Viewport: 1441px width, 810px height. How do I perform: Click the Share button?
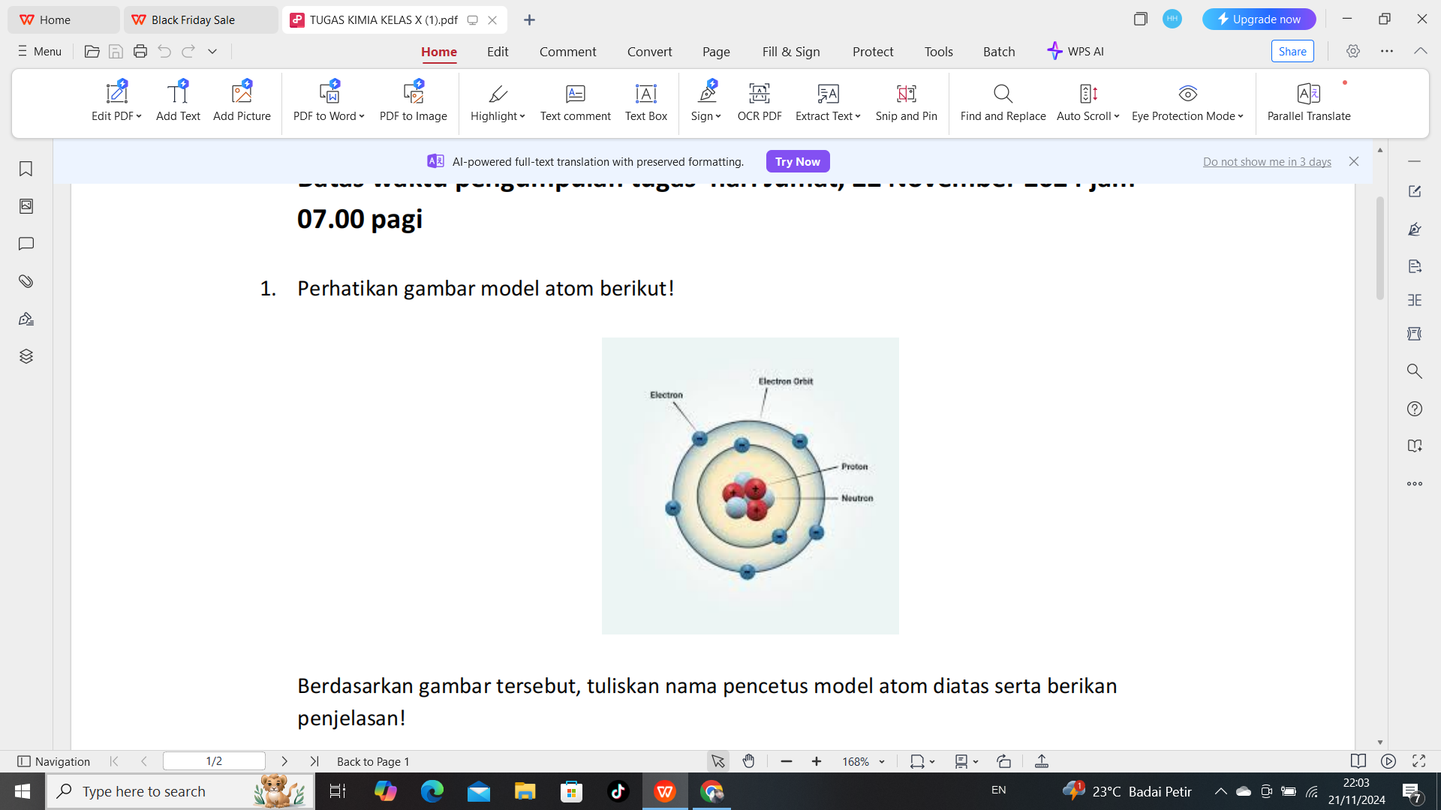point(1292,51)
